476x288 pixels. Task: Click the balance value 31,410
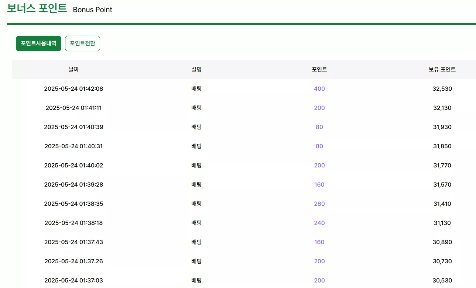point(442,204)
